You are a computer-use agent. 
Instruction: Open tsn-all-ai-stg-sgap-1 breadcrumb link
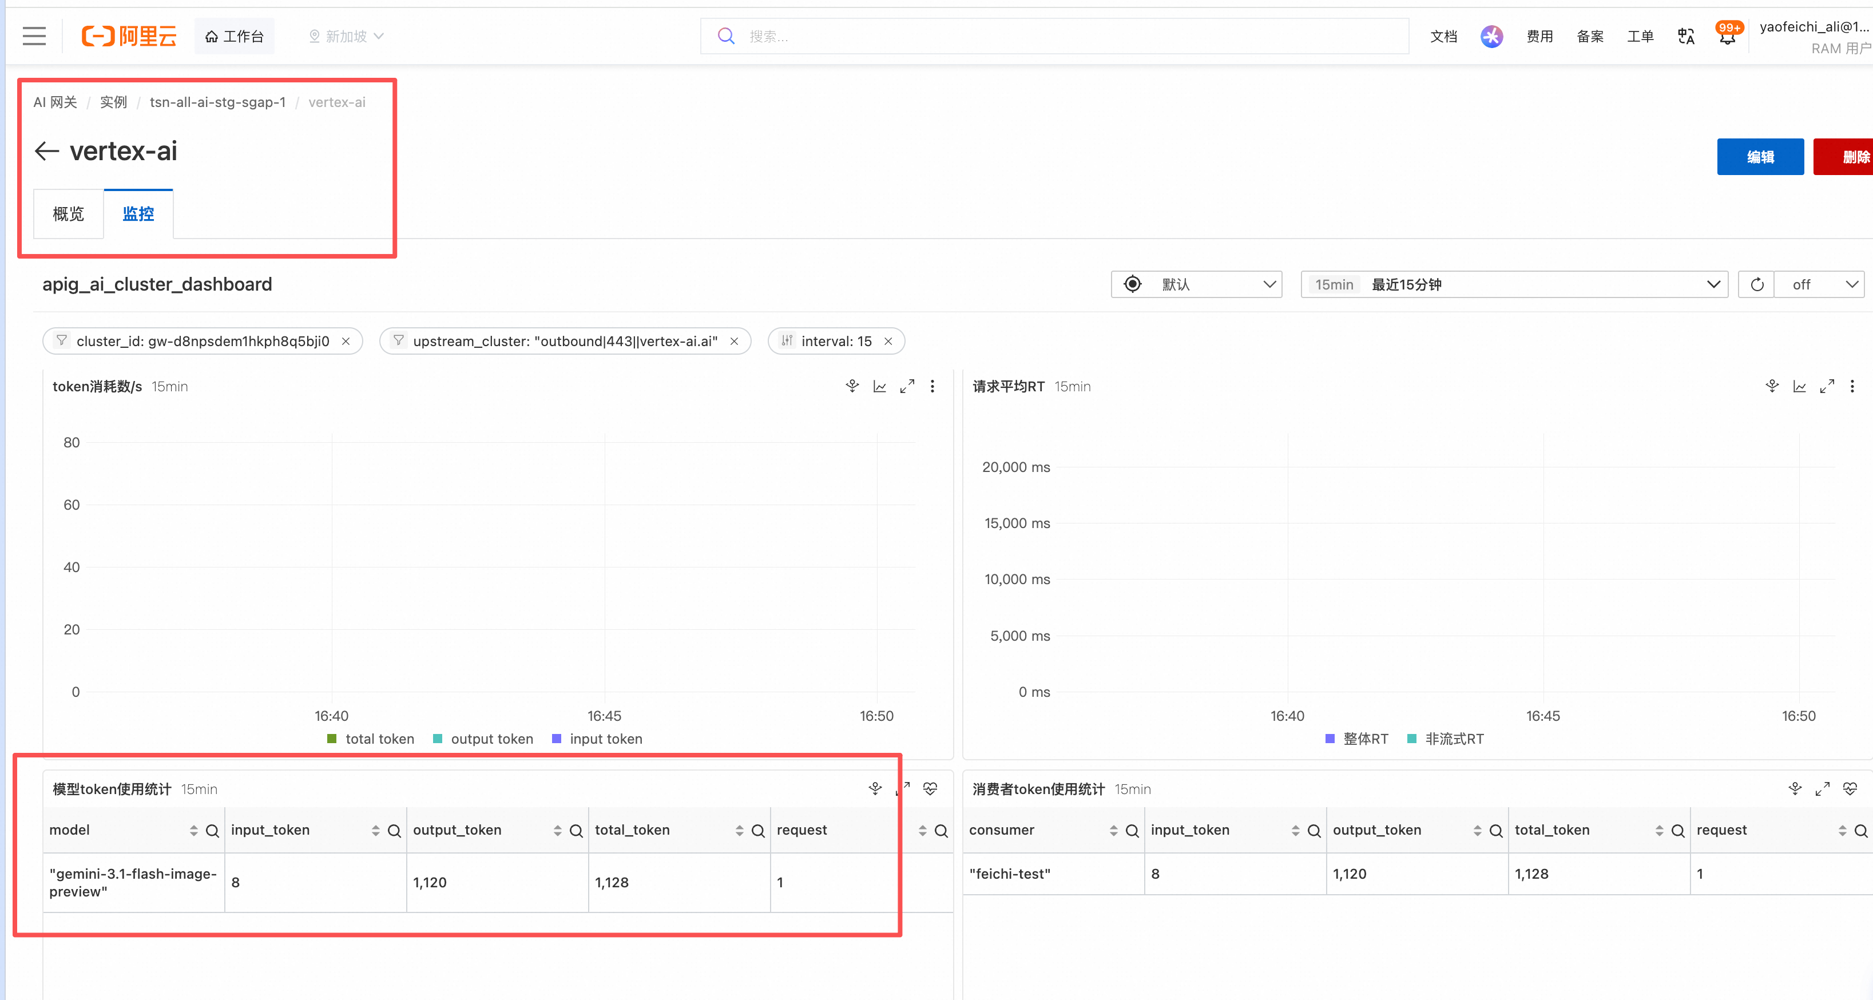217,102
